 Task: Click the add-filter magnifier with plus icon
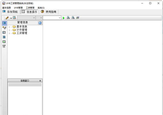click(x=68, y=18)
